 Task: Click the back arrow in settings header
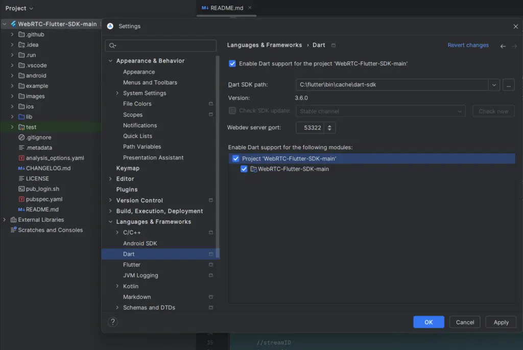coord(503,46)
